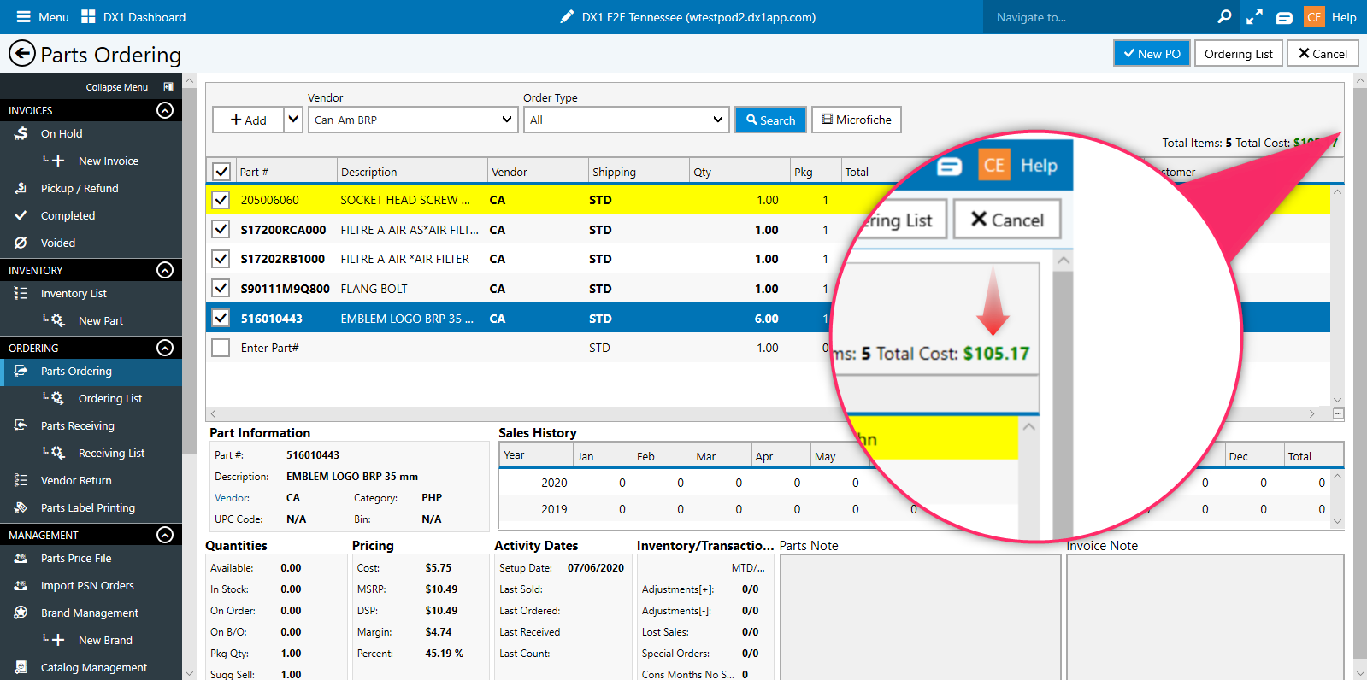Viewport: 1367px width, 680px height.
Task: Sort by Description column header
Action: pyautogui.click(x=412, y=172)
